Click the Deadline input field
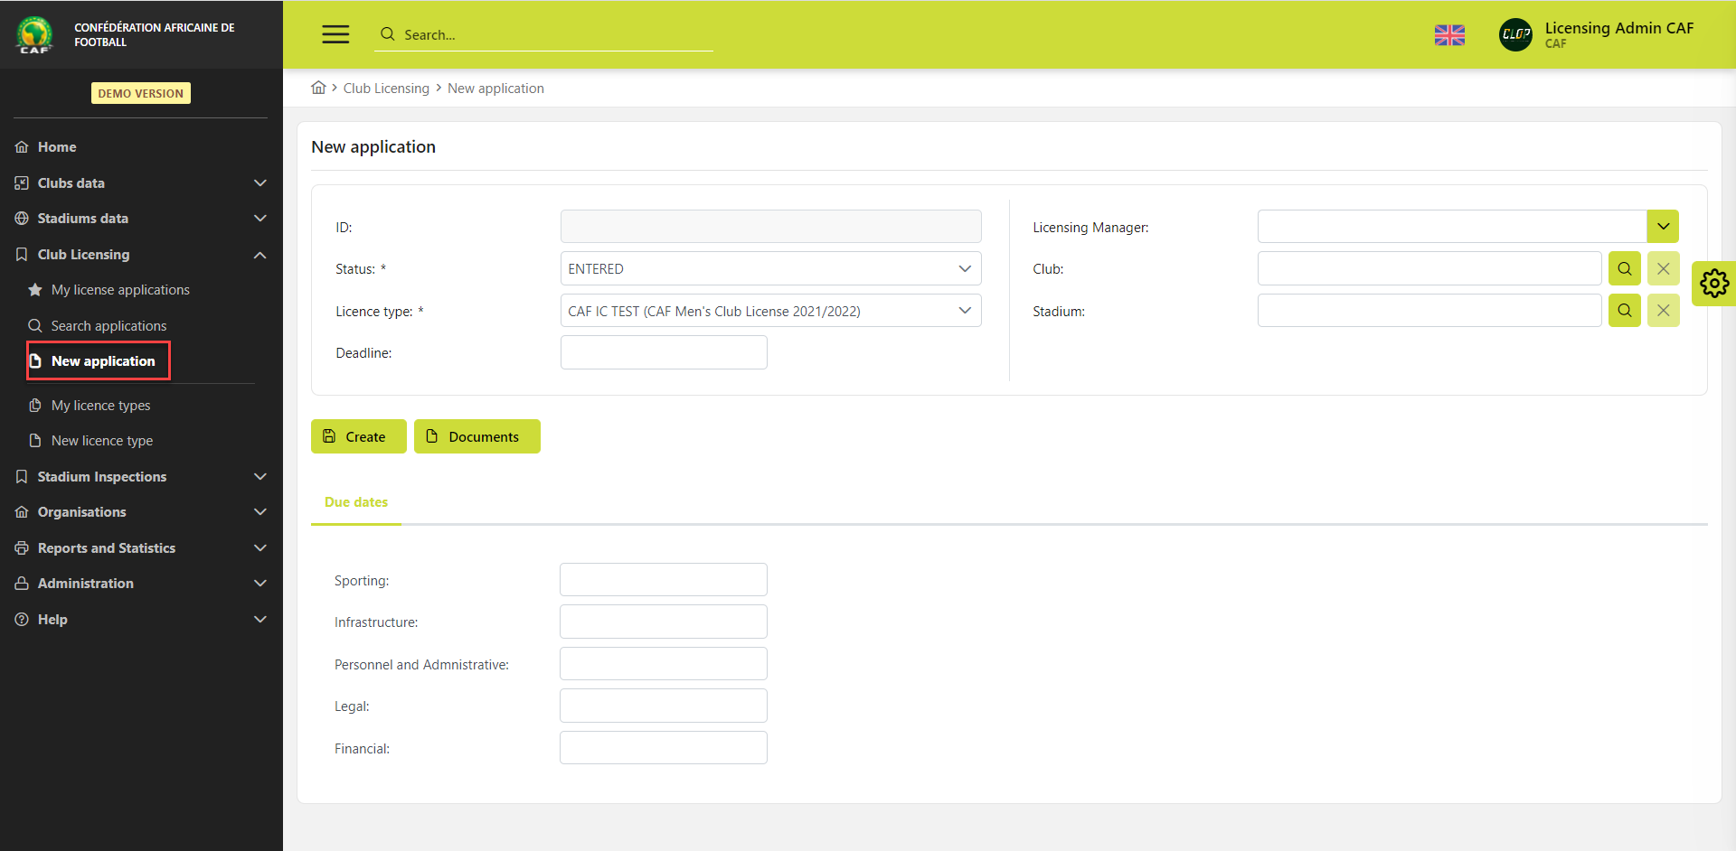 (664, 353)
